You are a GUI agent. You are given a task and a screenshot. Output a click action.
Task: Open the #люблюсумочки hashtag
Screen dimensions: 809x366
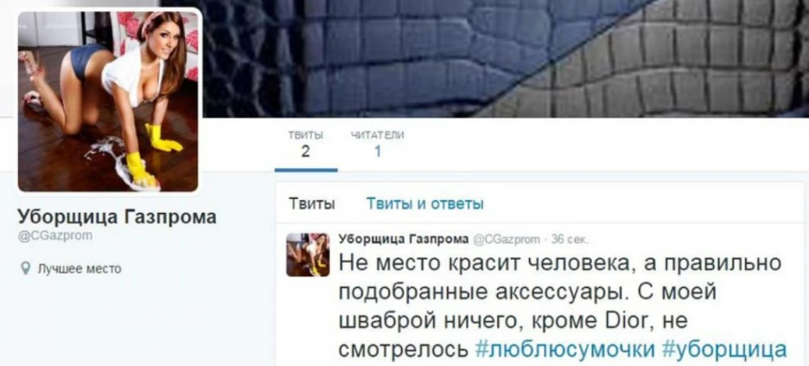click(565, 350)
